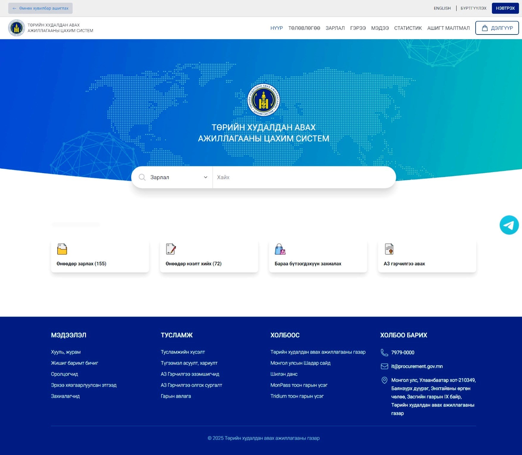Image resolution: width=522 pixels, height=455 pixels.
Task: Click the shopping bags icon for Бараа бүтээгдэхүүн
Action: [x=280, y=249]
